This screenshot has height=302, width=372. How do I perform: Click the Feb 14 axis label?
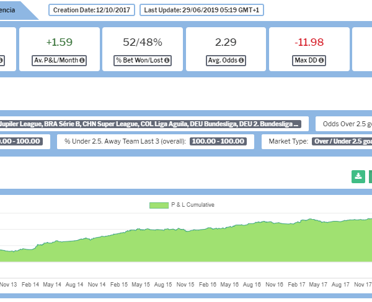[x=30, y=285]
